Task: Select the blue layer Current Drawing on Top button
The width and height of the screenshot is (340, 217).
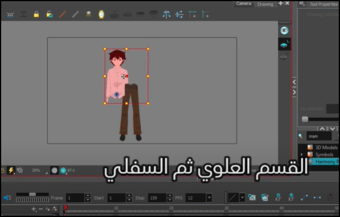Action: click(284, 44)
